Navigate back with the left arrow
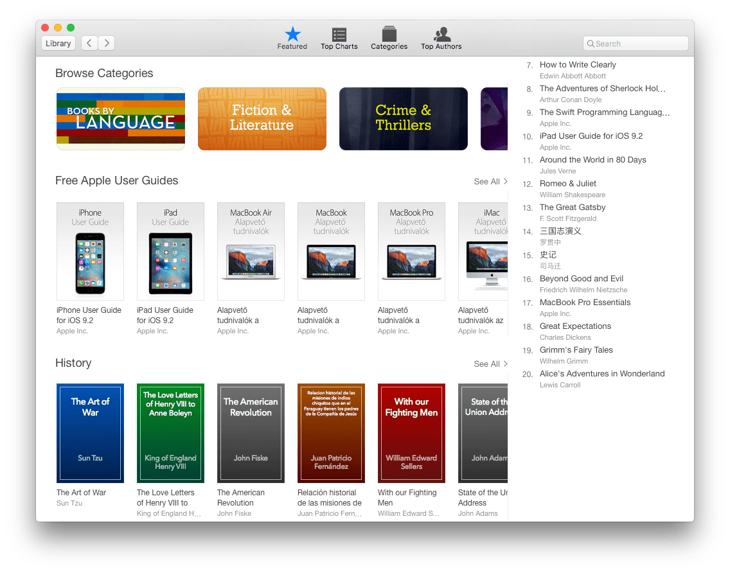Viewport: 730px width, 573px height. coord(89,43)
